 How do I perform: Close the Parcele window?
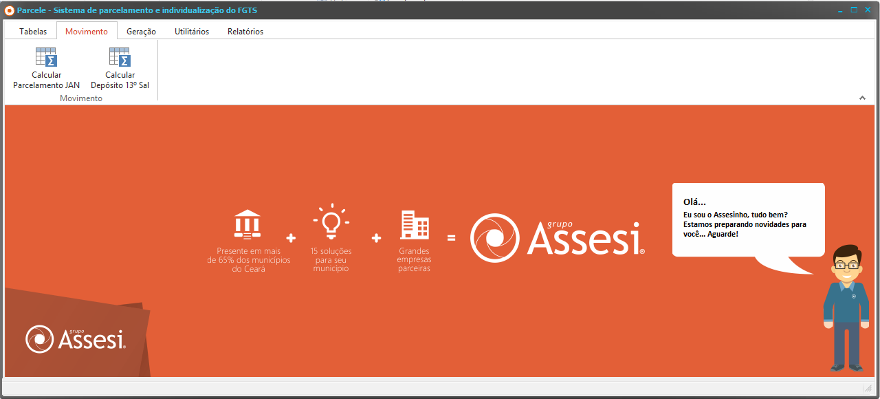[867, 10]
